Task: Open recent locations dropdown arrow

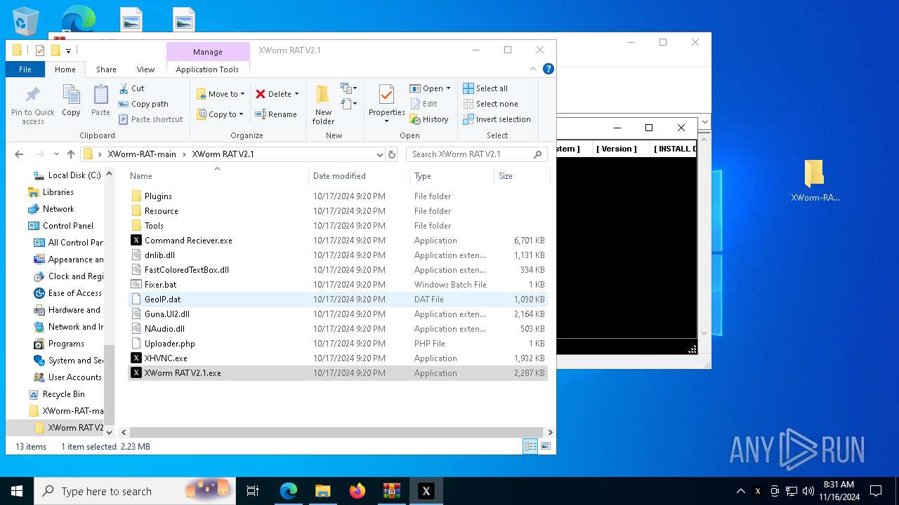Action: 56,154
